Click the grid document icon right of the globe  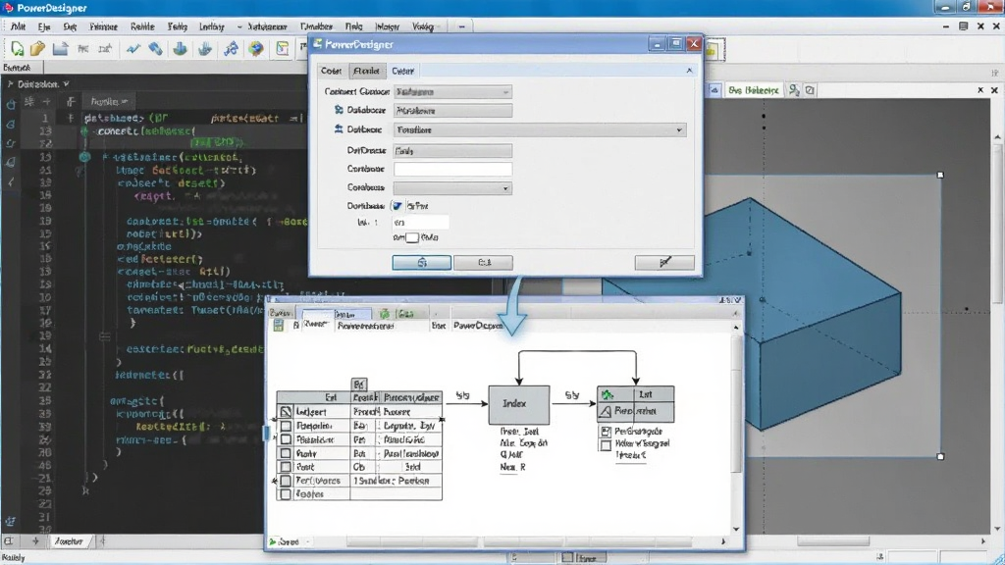pos(282,49)
